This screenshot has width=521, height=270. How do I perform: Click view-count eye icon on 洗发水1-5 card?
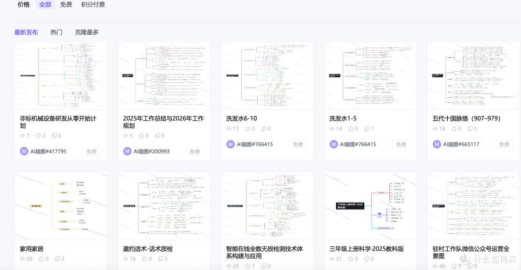tap(332, 129)
